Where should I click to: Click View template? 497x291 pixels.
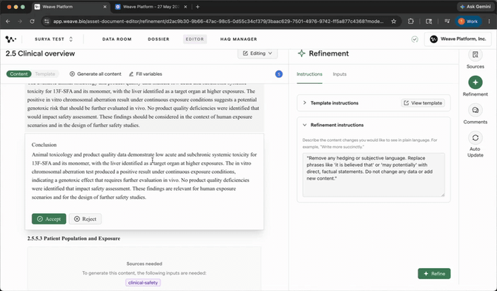pyautogui.click(x=423, y=103)
